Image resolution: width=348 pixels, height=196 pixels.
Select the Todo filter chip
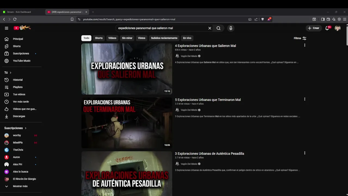pyautogui.click(x=86, y=38)
